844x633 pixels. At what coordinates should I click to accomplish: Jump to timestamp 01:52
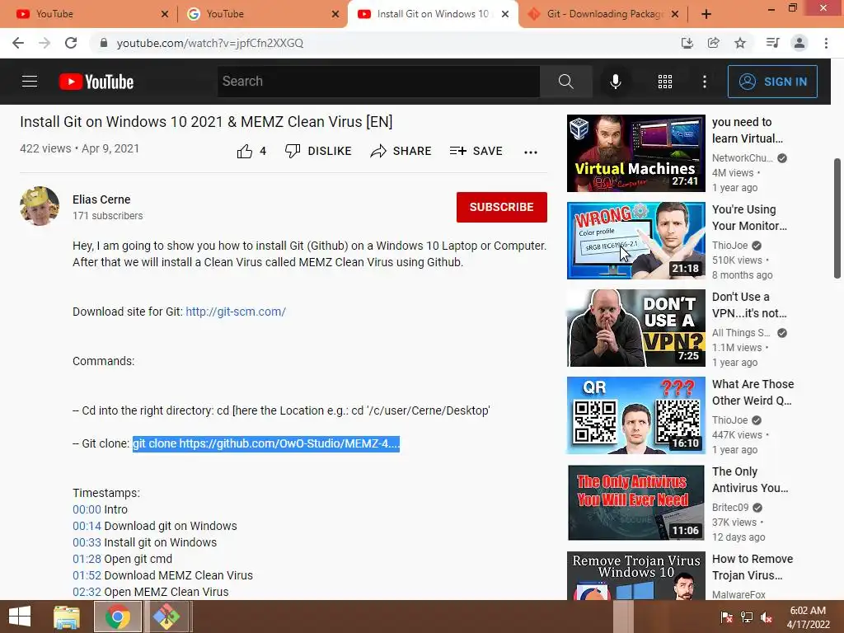87,575
